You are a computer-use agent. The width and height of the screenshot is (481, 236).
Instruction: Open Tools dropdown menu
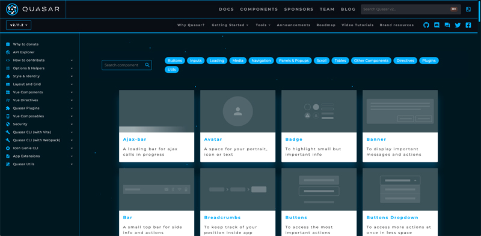(x=263, y=25)
